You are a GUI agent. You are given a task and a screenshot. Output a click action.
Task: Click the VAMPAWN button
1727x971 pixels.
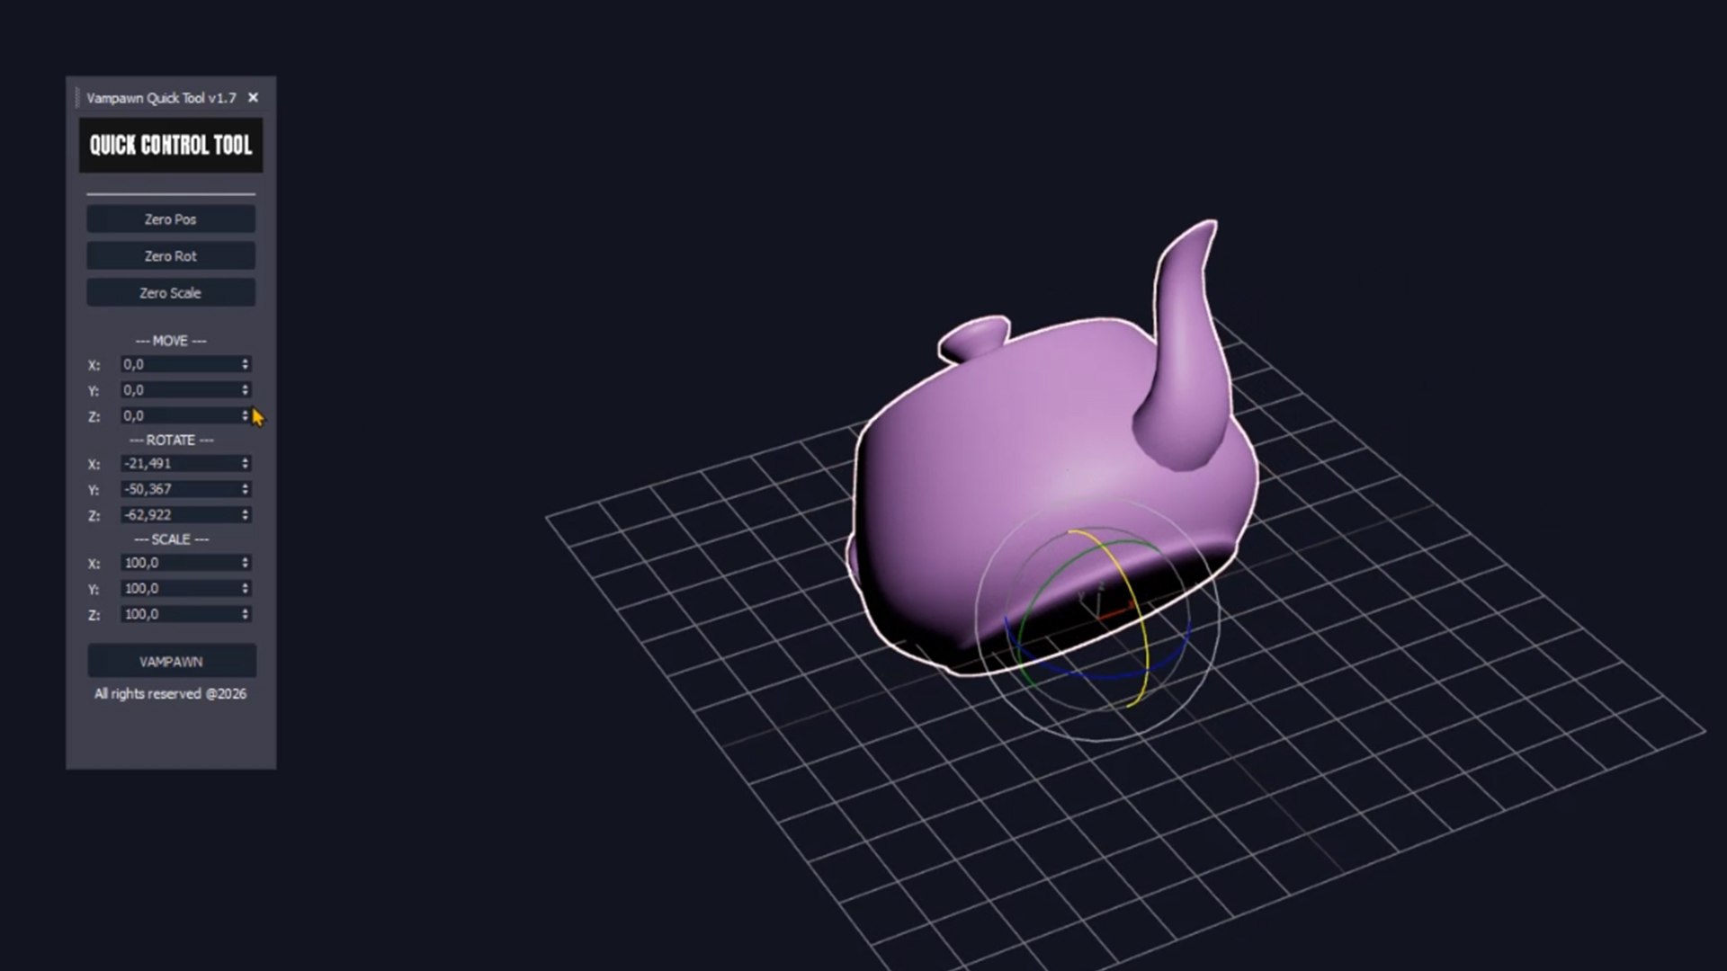(x=172, y=661)
